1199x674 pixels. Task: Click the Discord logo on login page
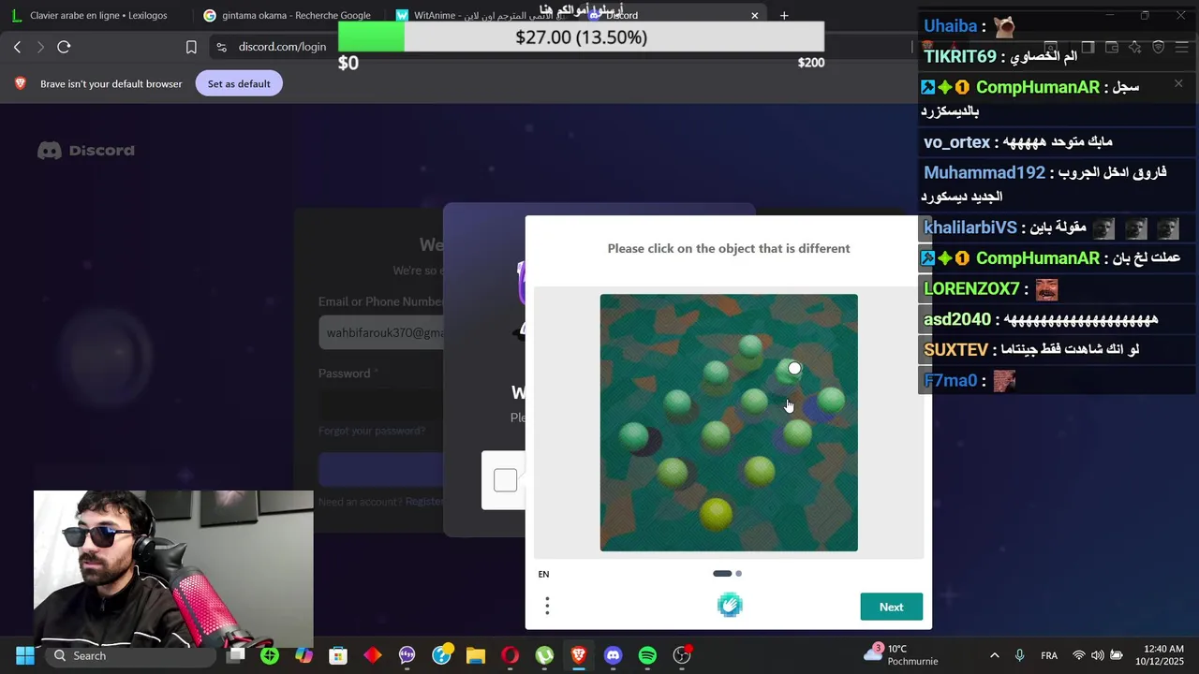click(86, 151)
